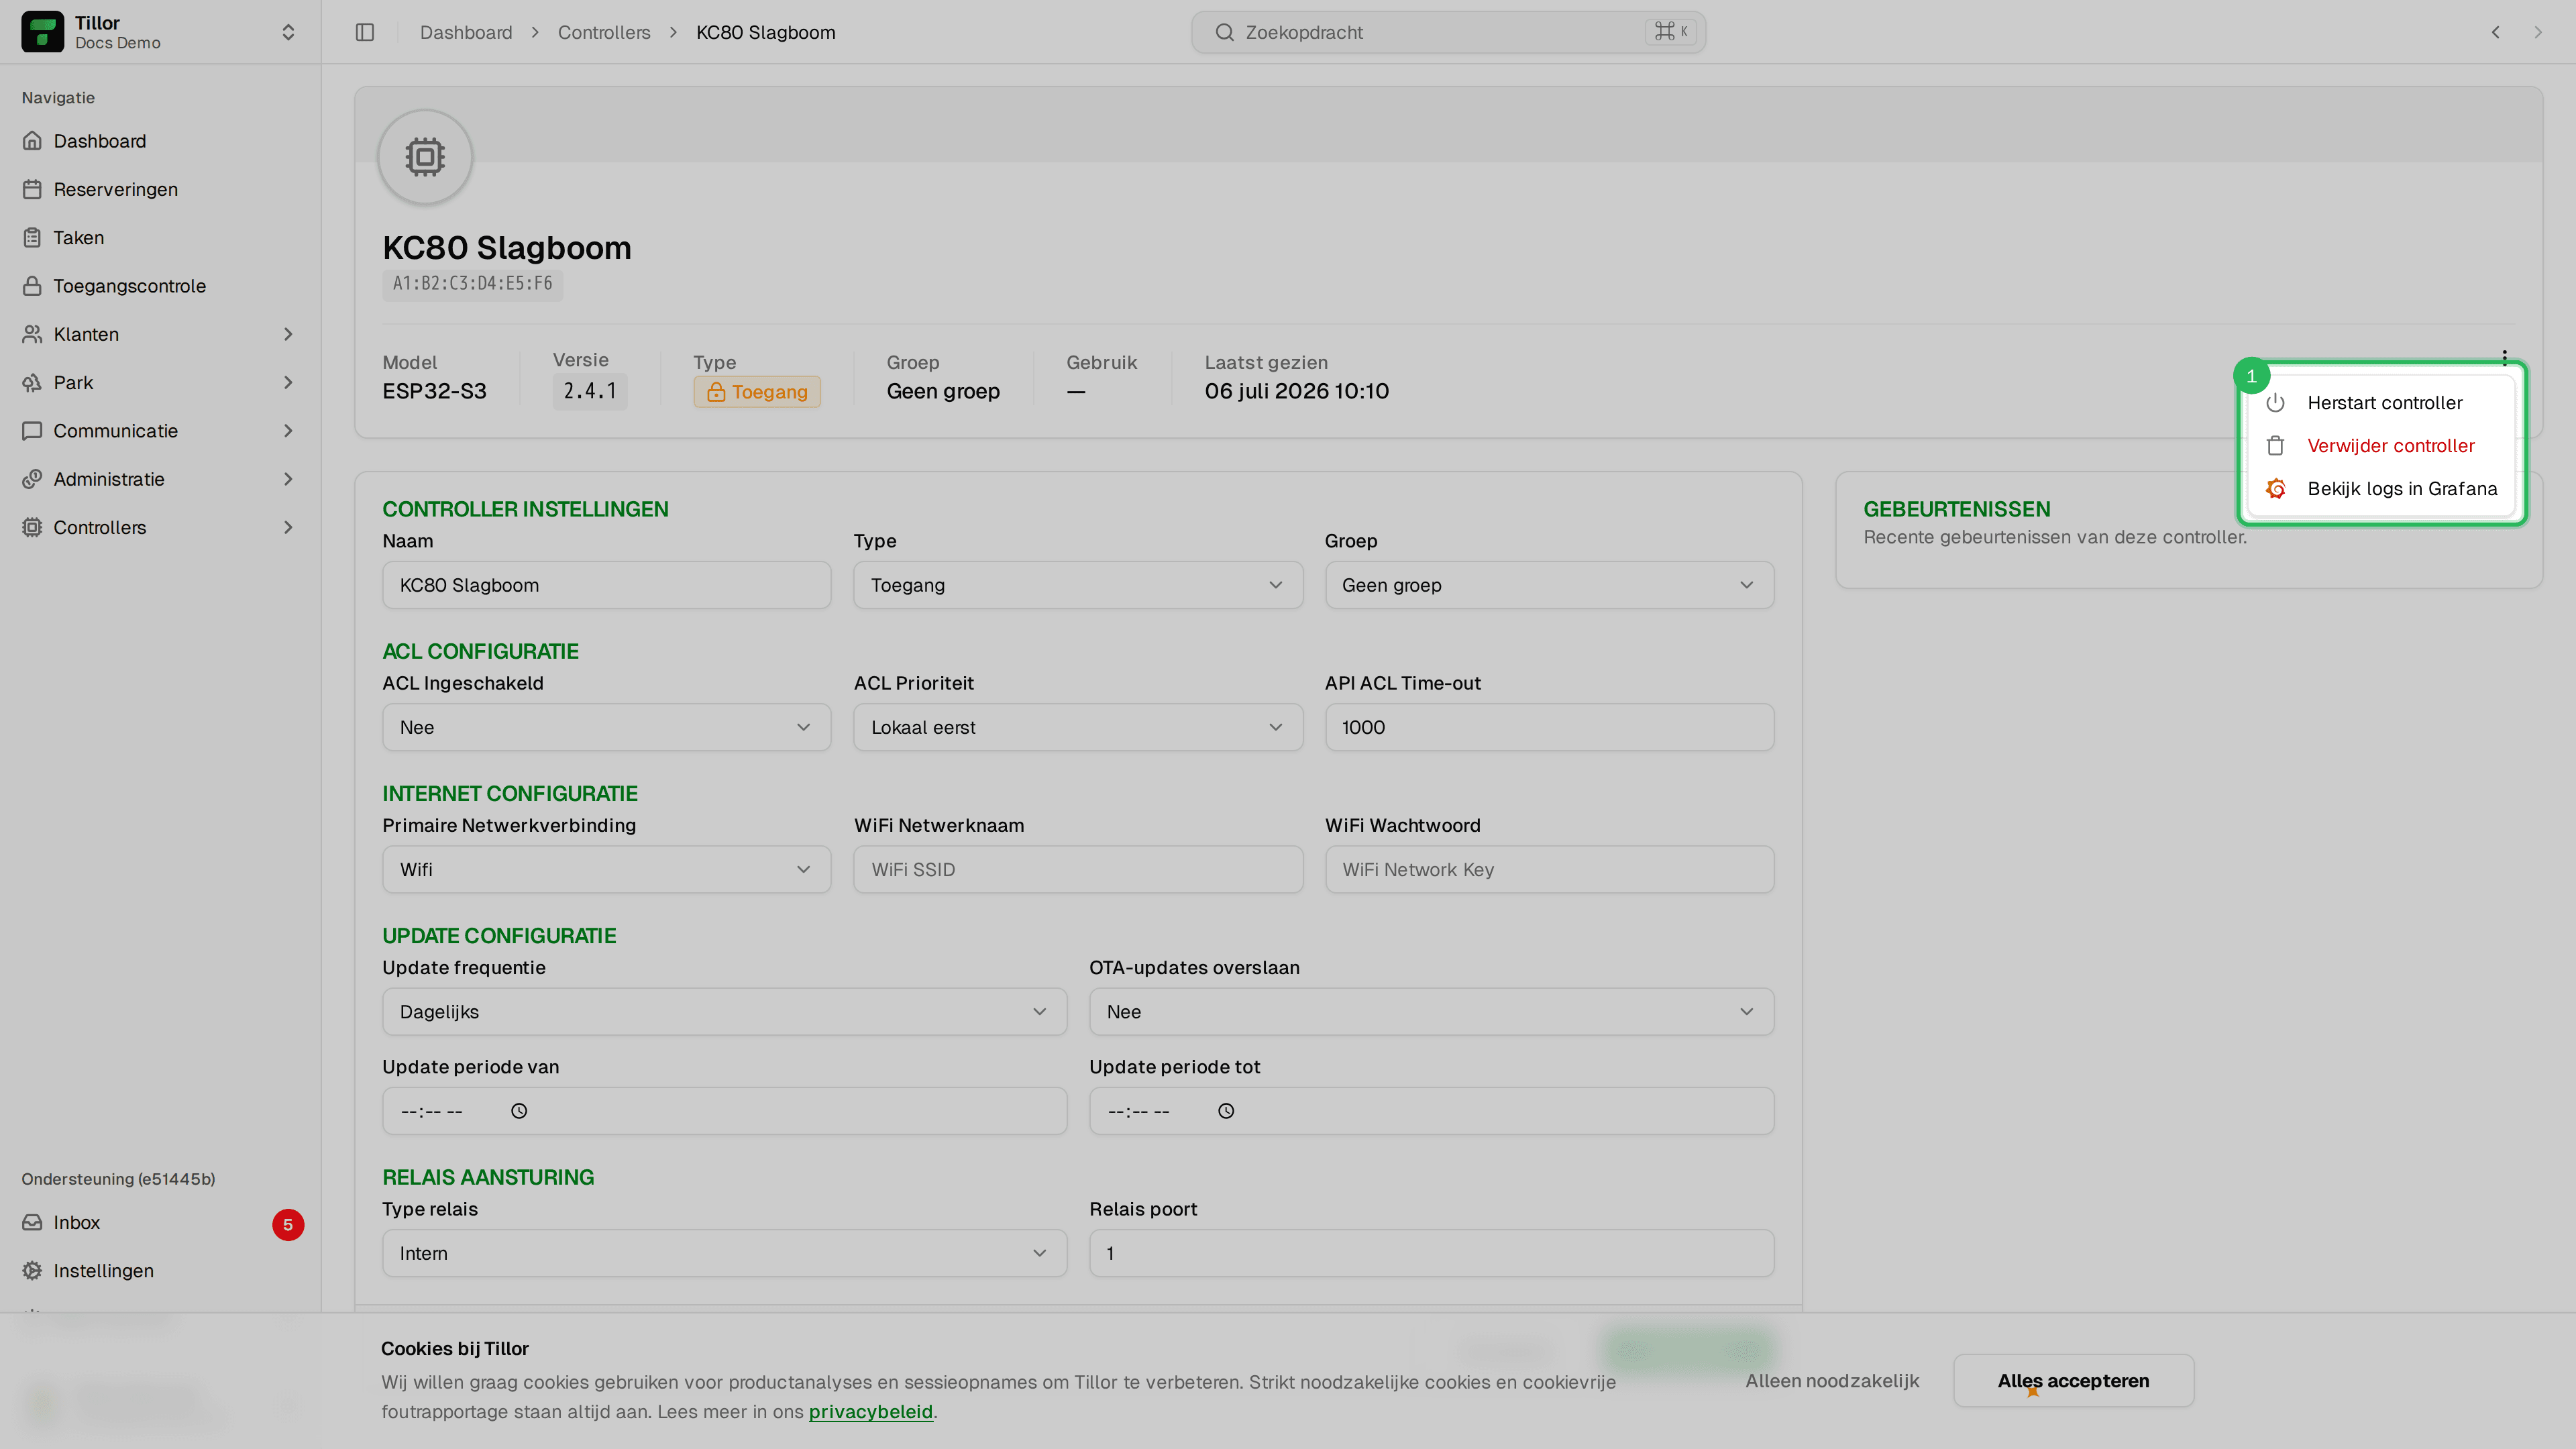The image size is (2576, 1449).
Task: Click the forward navigation arrow
Action: tap(2538, 32)
